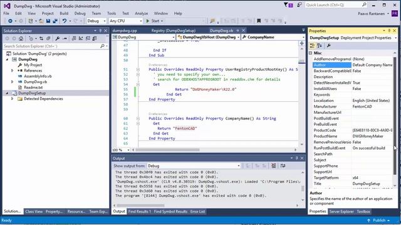Click Sync with Active Document icon
The image size is (401, 225).
click(x=41, y=39)
